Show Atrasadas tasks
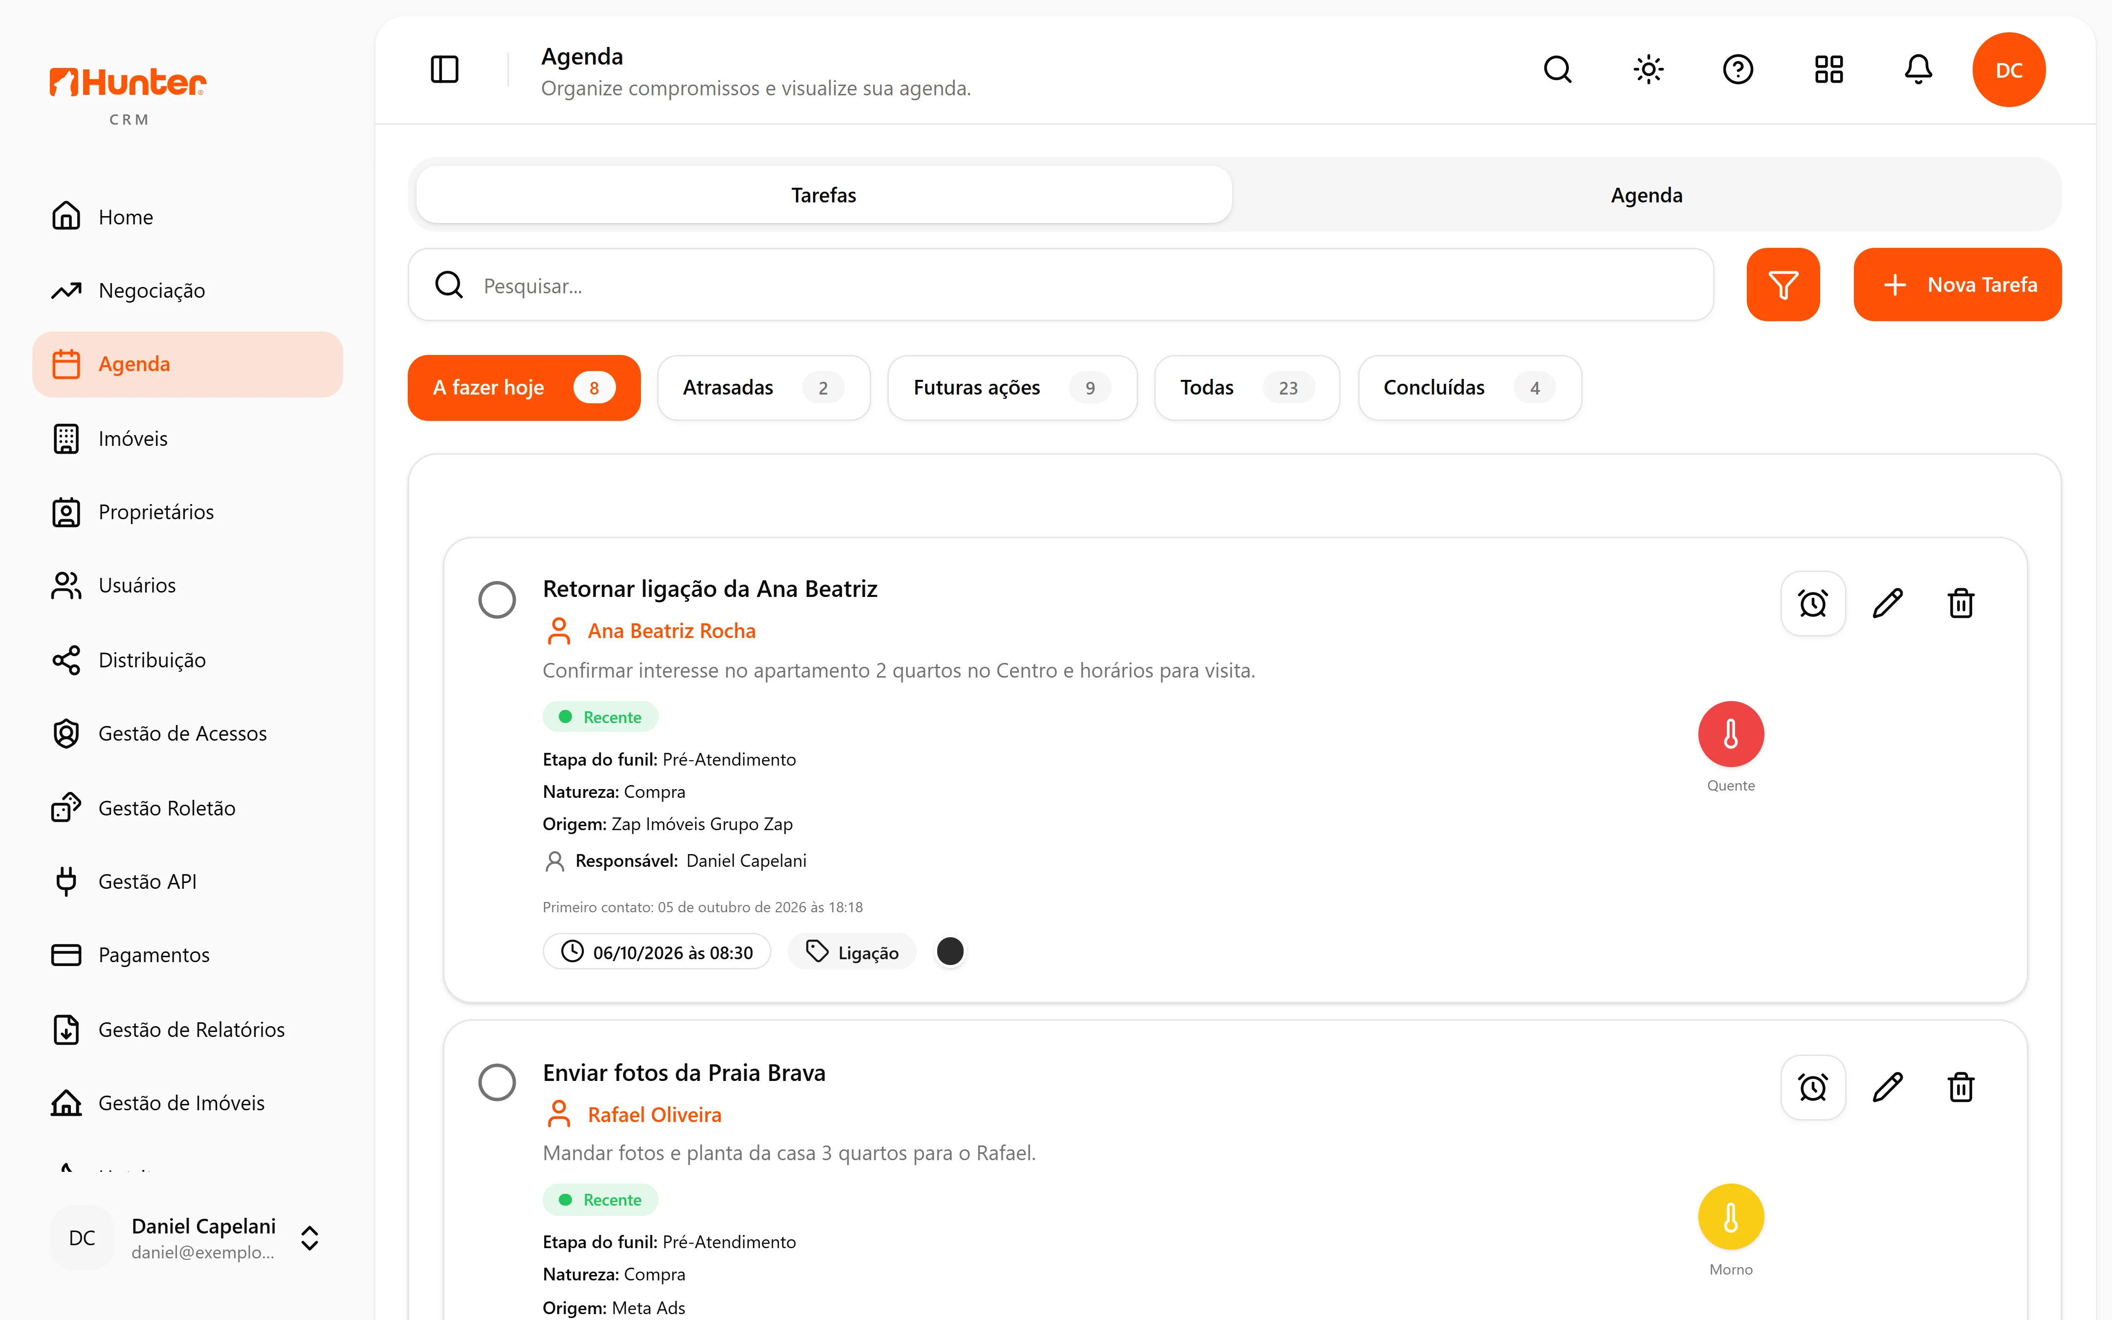This screenshot has width=2112, height=1320. (x=764, y=388)
